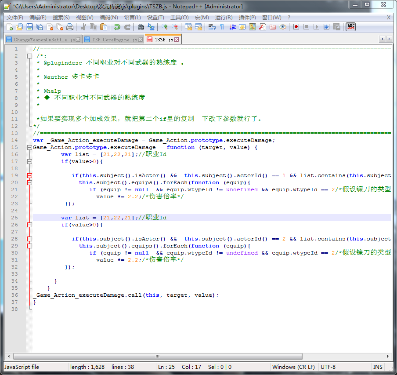397x375 pixels.
Task: Open user defined language icon
Action: tap(242, 27)
